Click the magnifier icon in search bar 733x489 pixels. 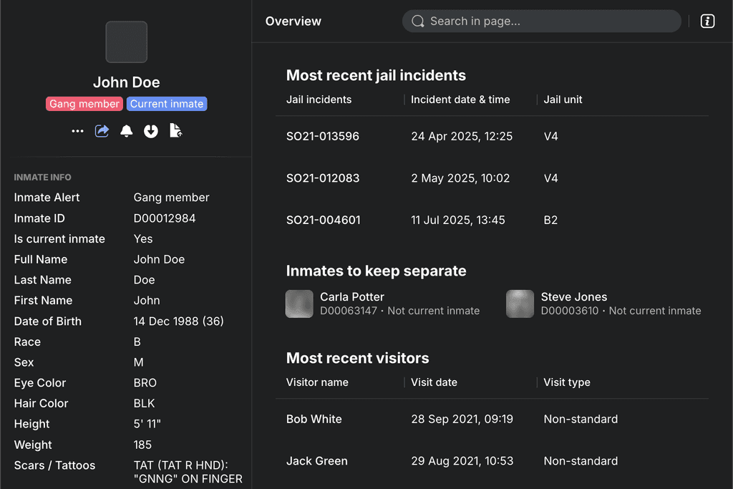tap(417, 21)
